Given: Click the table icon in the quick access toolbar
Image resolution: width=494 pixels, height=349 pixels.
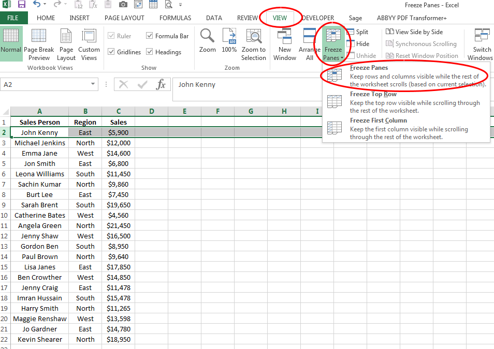Looking at the screenshot, I should [153, 5].
